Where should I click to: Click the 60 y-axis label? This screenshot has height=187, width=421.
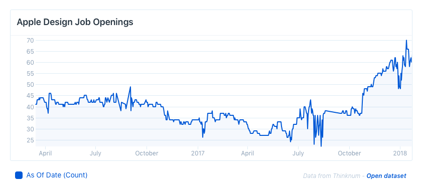[x=30, y=63]
